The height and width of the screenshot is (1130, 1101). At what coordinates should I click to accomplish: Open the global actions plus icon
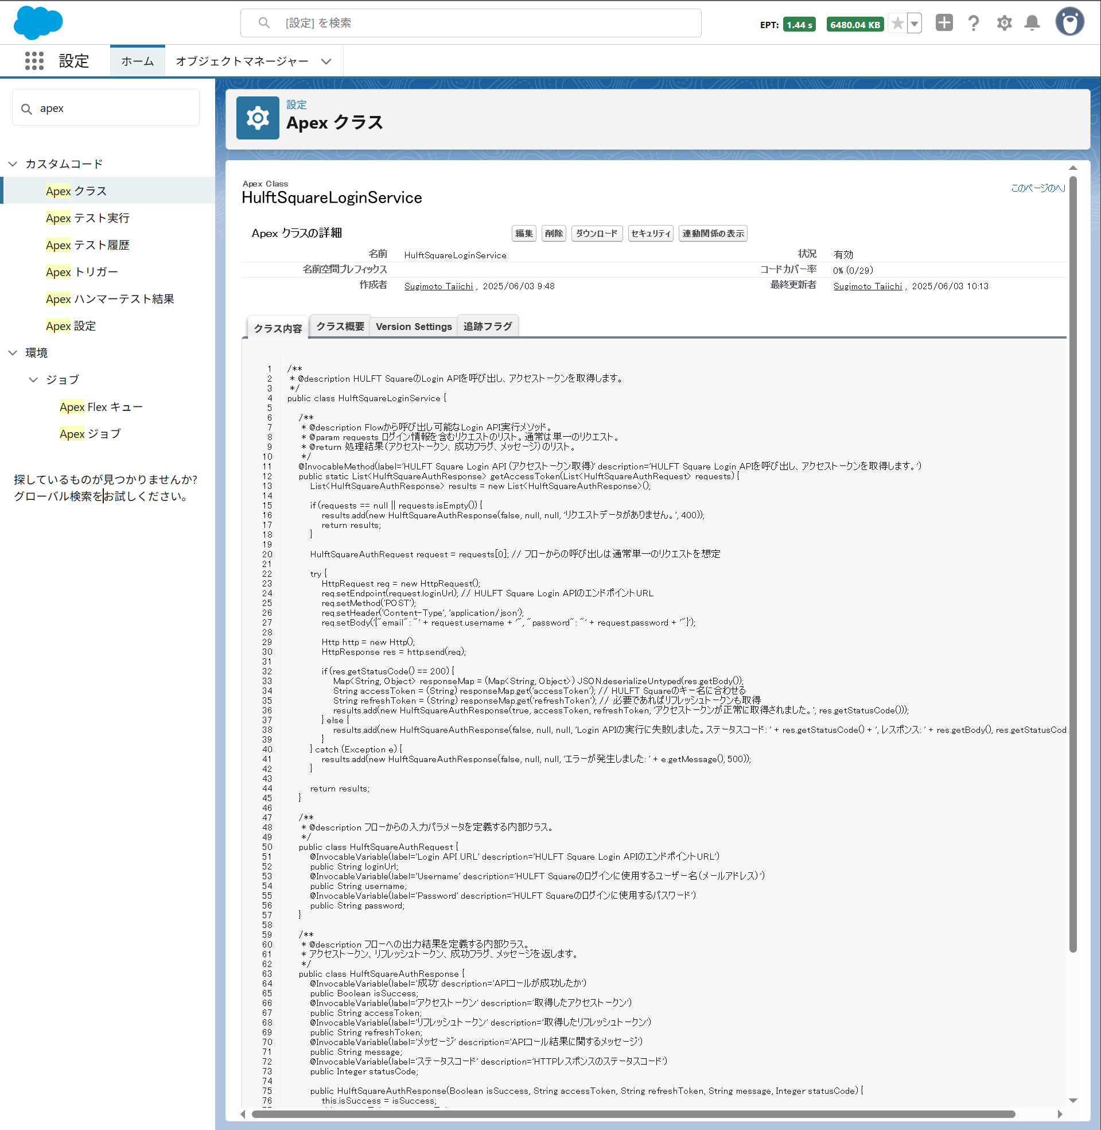click(x=944, y=23)
